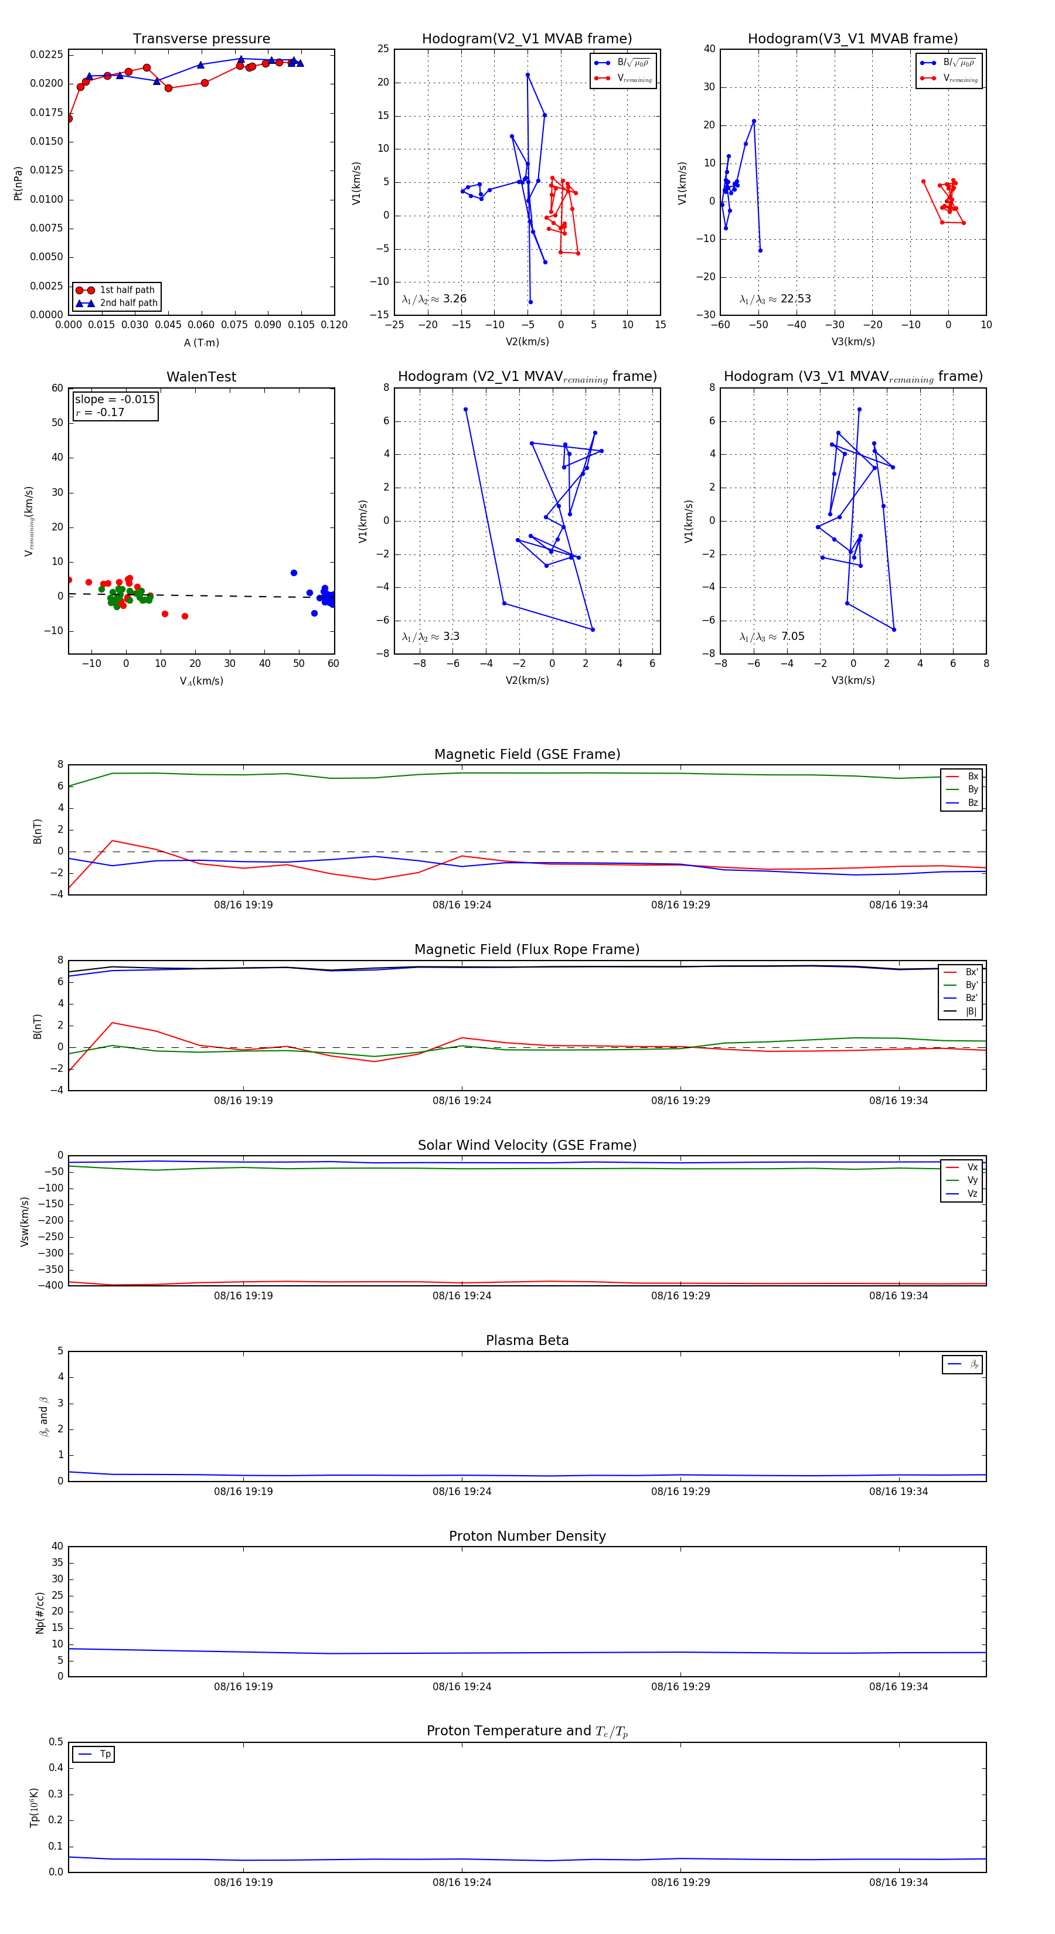Click 'Magnetic Field (Flux Rope Frame)' title
The image size is (1055, 1934).
click(527, 950)
